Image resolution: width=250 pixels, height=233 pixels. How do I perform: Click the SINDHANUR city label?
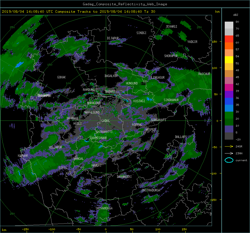(171, 100)
